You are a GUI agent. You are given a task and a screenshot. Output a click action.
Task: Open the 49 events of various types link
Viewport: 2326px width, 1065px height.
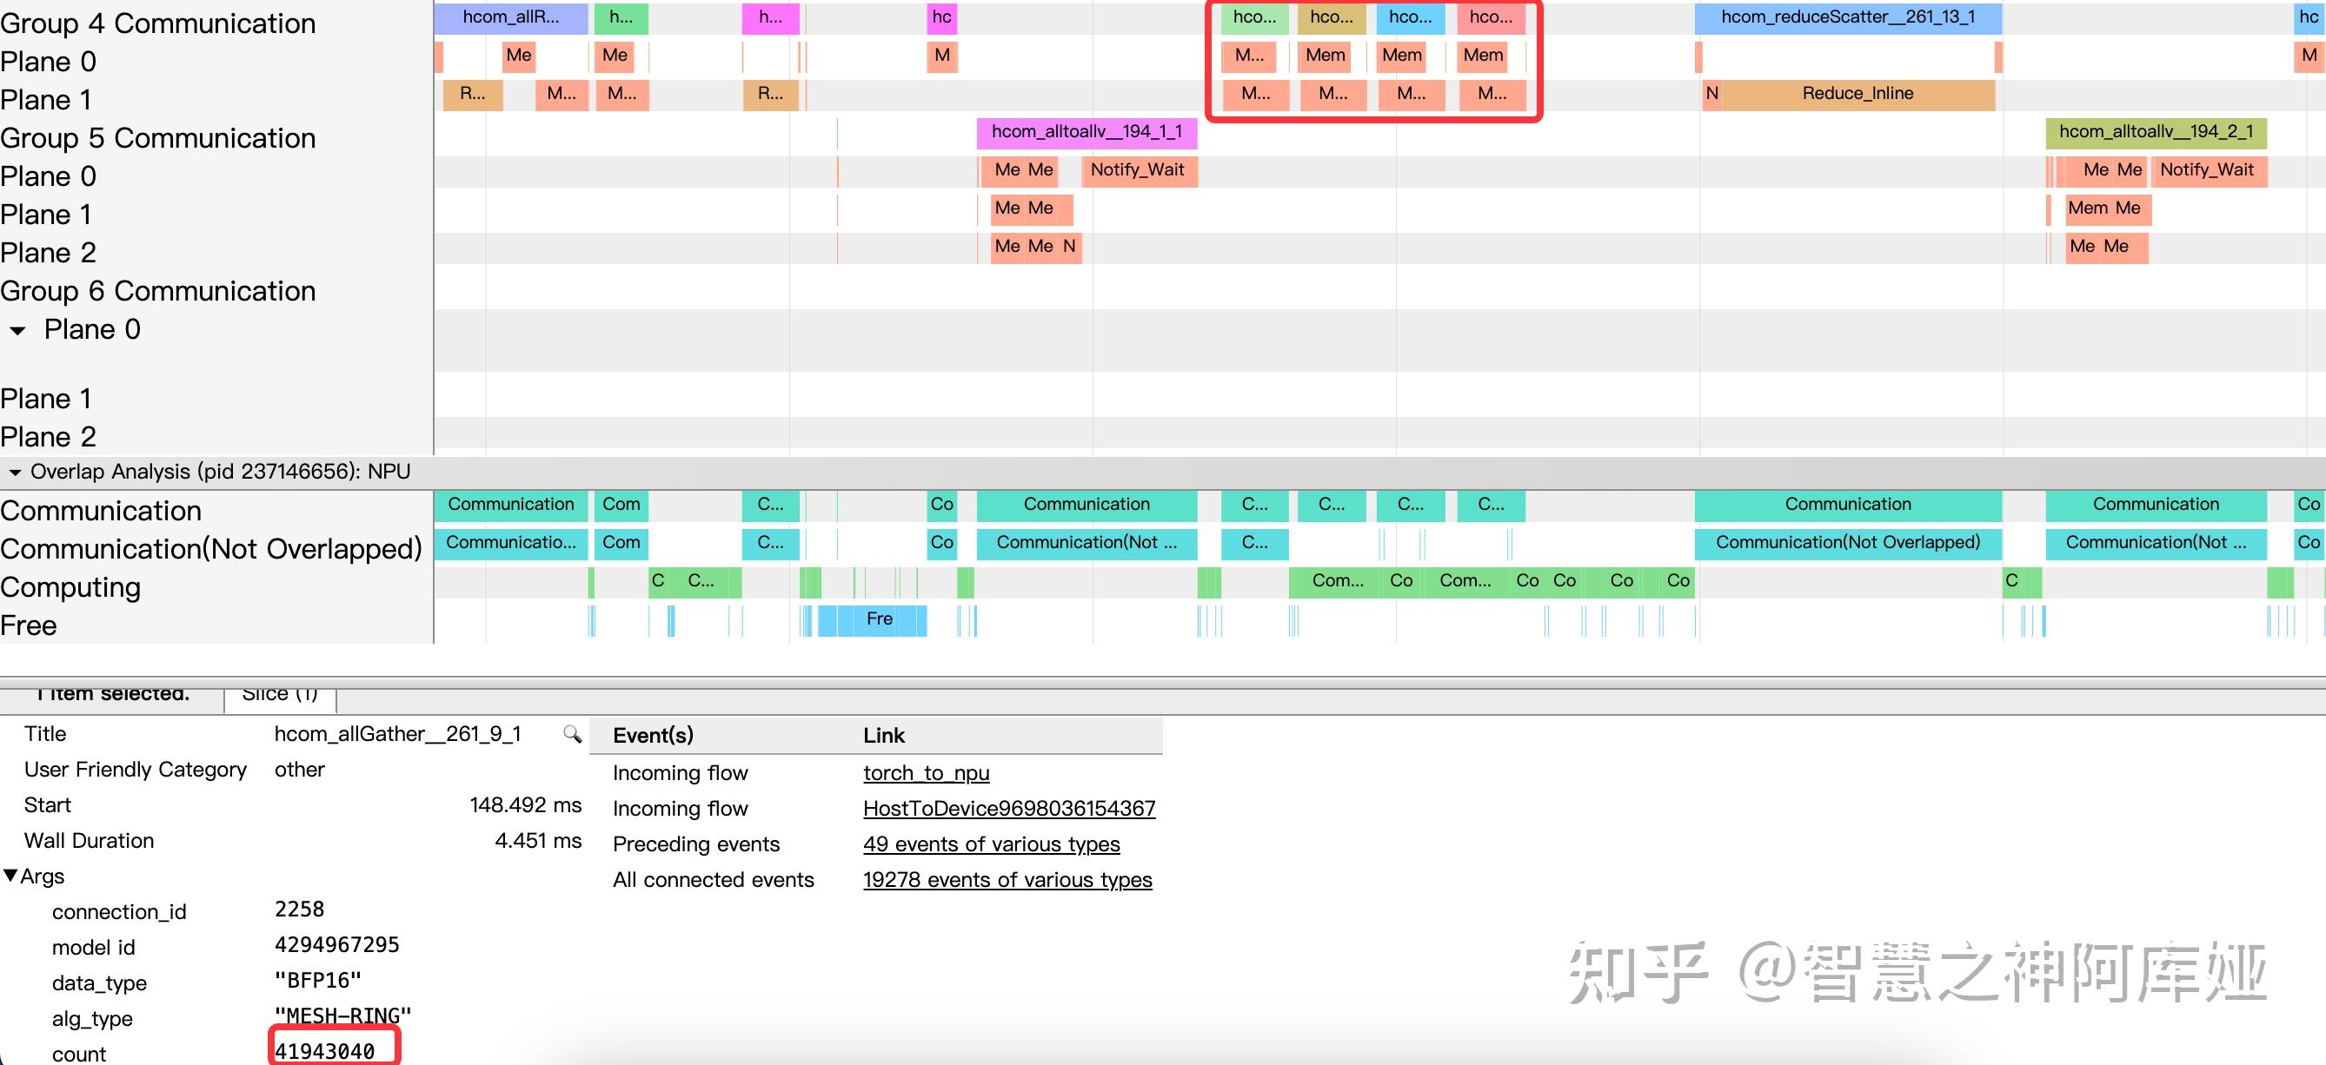tap(991, 843)
